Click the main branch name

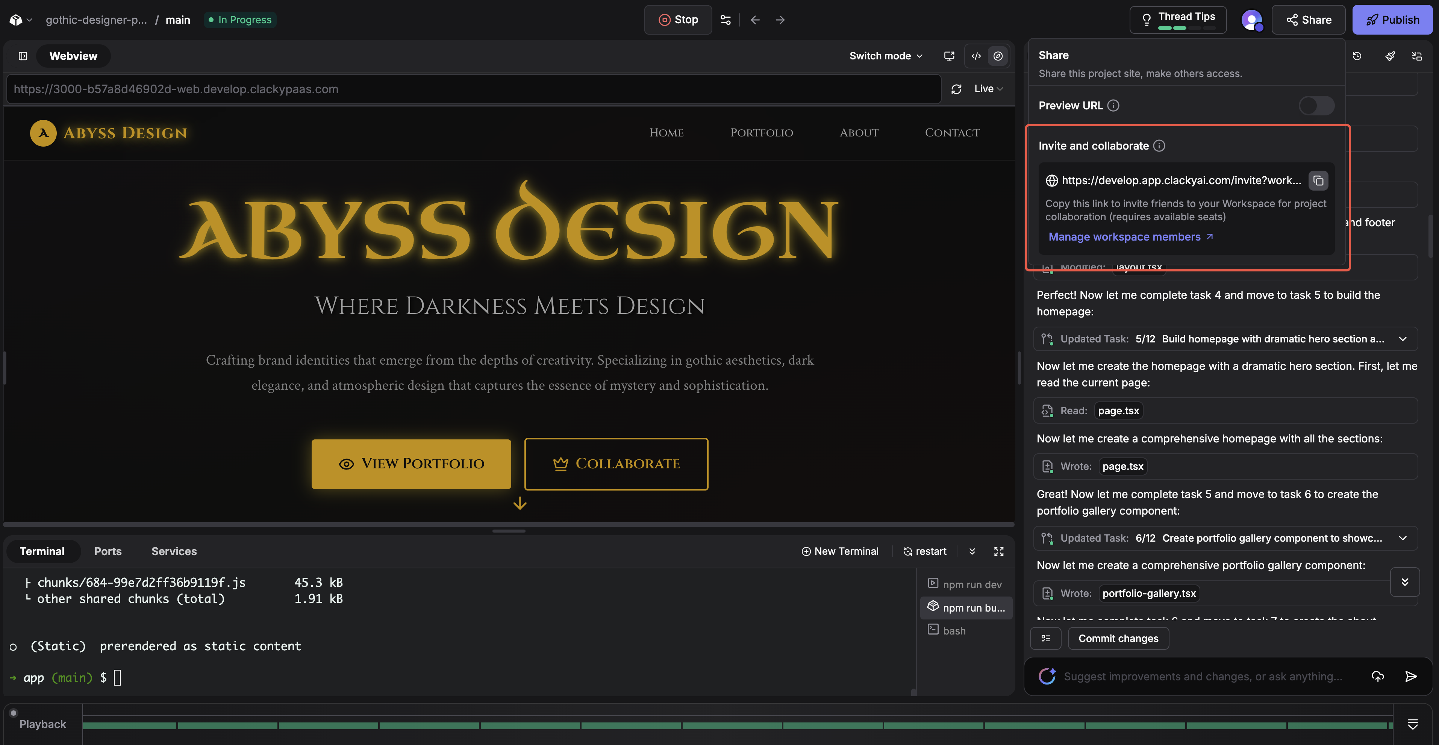click(x=178, y=20)
